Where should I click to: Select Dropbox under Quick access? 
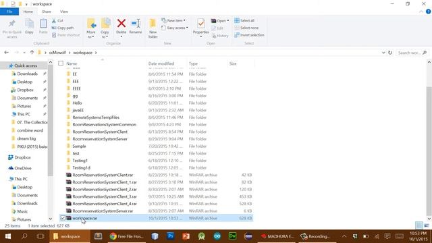click(x=25, y=90)
